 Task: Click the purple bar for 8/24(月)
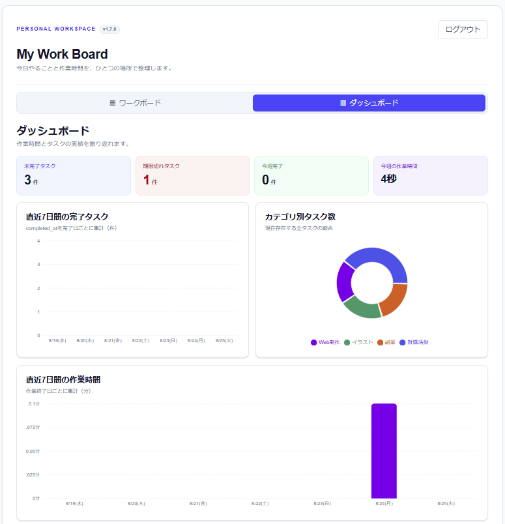coord(384,451)
